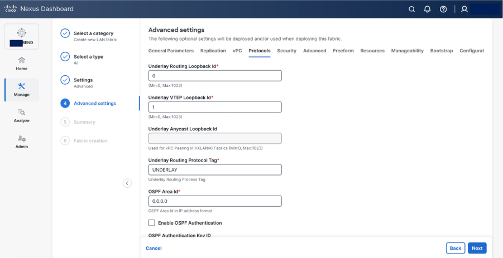
Task: Click 'Underlay Routing Process Tag' hint text
Action: click(177, 179)
